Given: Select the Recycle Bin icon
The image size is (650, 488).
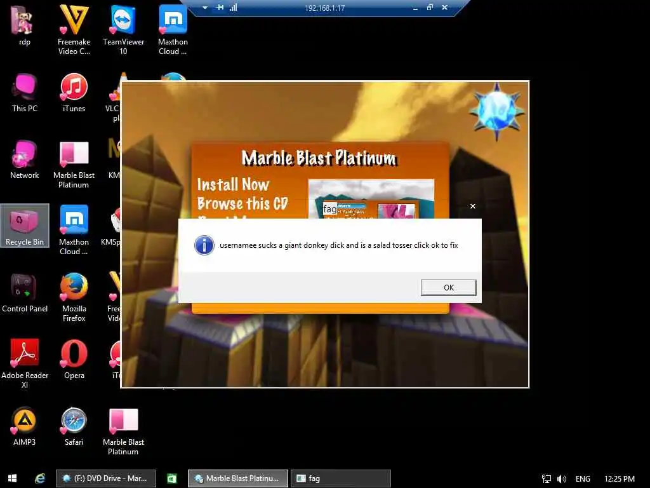Looking at the screenshot, I should coord(25,226).
